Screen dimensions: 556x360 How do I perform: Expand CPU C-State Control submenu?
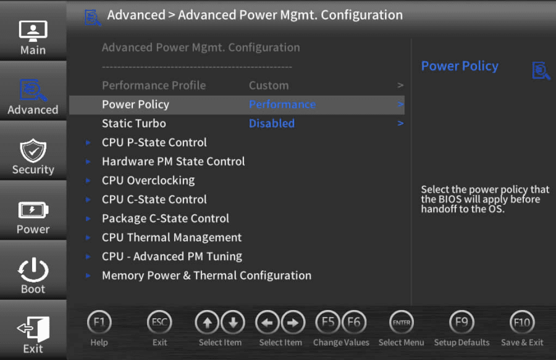tap(154, 200)
